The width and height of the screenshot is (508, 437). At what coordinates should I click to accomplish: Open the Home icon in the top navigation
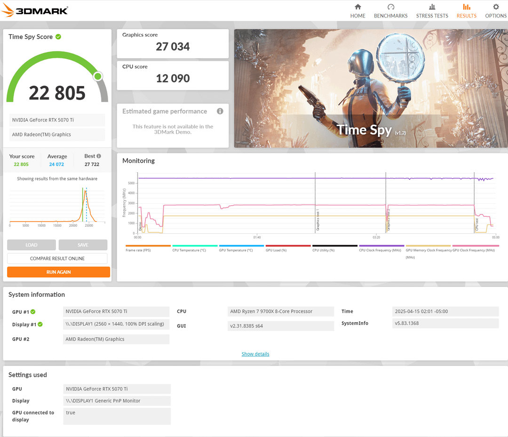(x=357, y=7)
